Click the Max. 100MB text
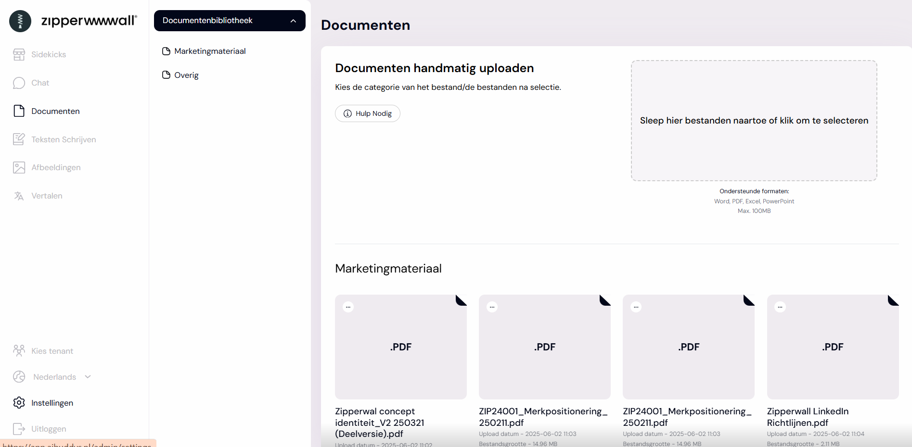 754,211
